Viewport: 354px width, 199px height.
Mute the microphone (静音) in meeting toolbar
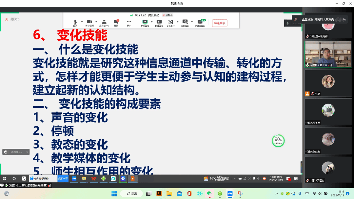(x=75, y=23)
